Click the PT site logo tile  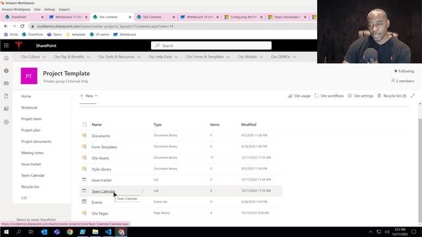(x=29, y=76)
